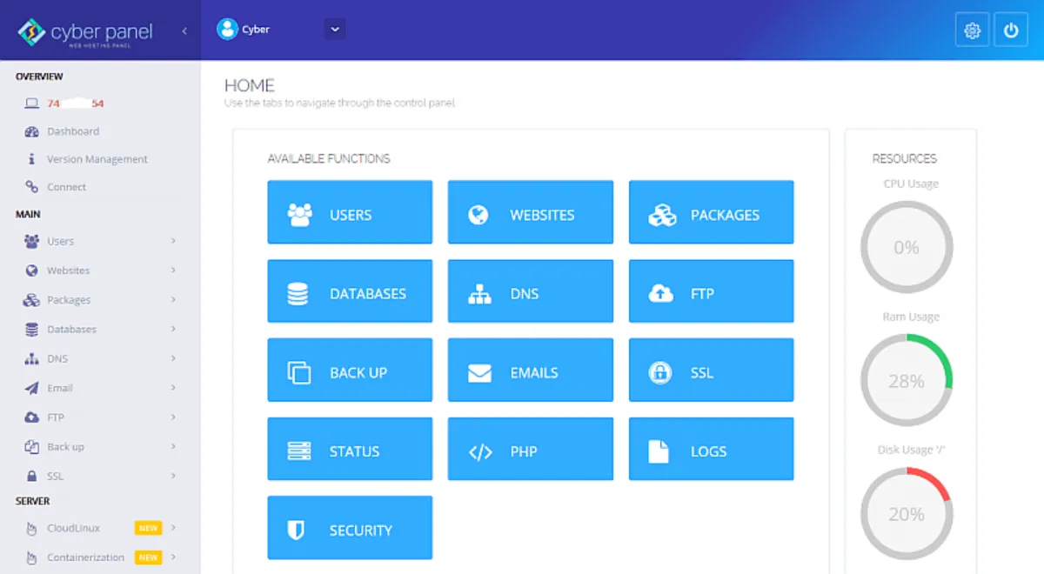Viewport: 1044px width, 574px height.
Task: Click the Security shield tile
Action: [350, 527]
